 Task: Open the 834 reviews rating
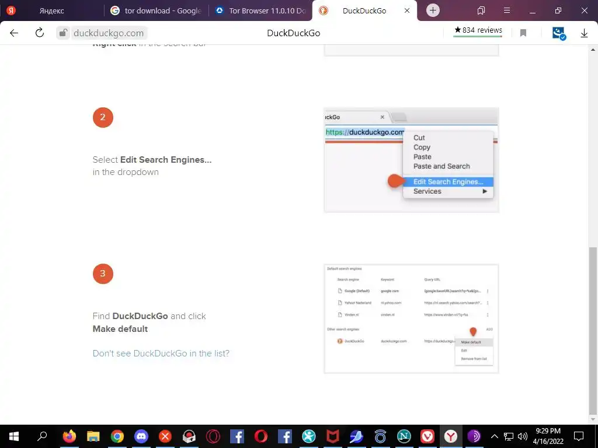[x=478, y=30]
